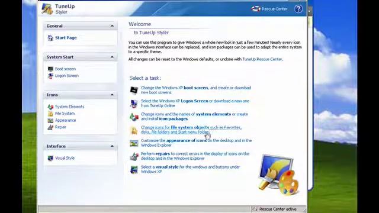Open System Elements in Icons section
This screenshot has width=379, height=213.
[70, 106]
